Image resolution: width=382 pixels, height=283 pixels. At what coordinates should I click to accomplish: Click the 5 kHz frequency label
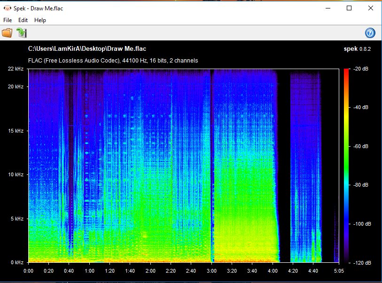(x=17, y=219)
